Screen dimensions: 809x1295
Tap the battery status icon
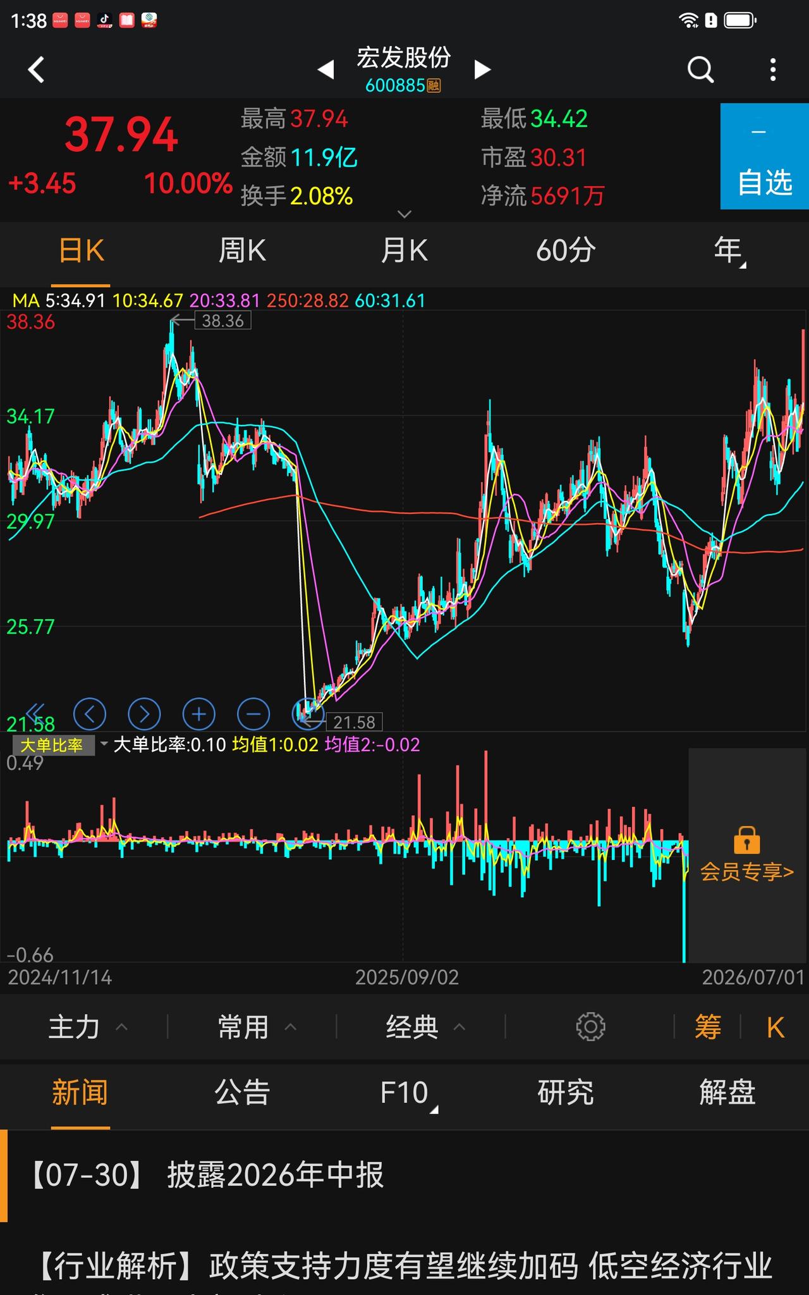[x=740, y=21]
